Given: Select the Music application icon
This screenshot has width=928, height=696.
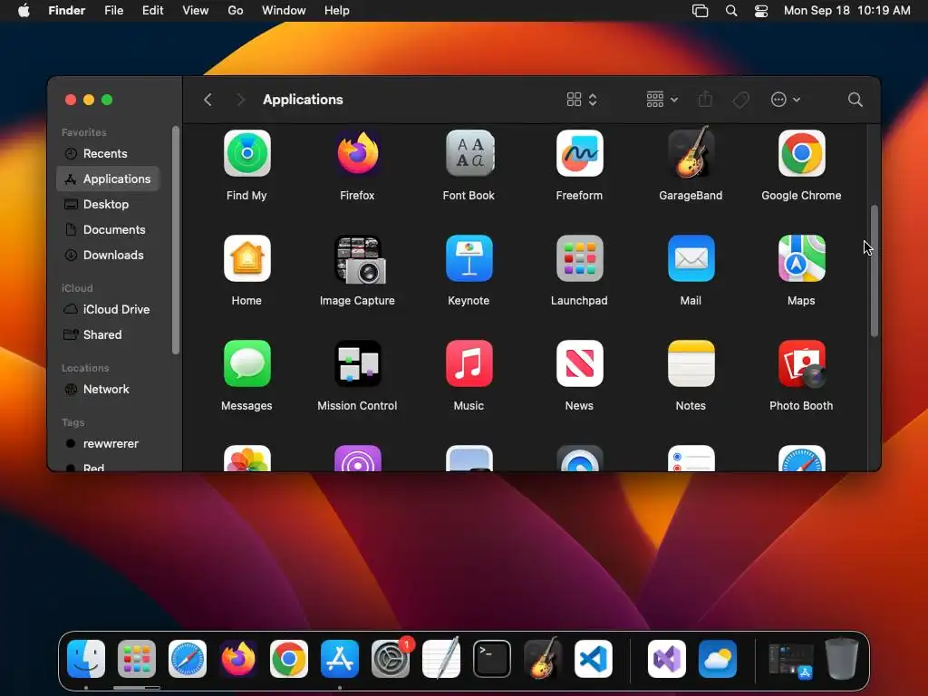Looking at the screenshot, I should pyautogui.click(x=469, y=363).
